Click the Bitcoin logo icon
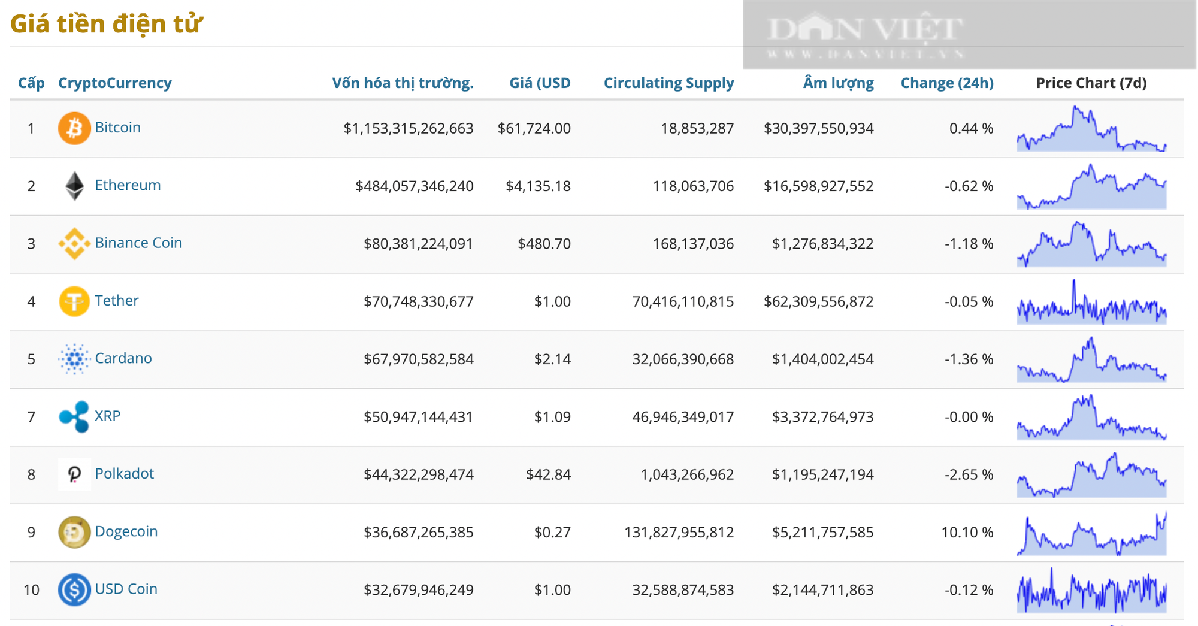The width and height of the screenshot is (1198, 626). tap(74, 128)
